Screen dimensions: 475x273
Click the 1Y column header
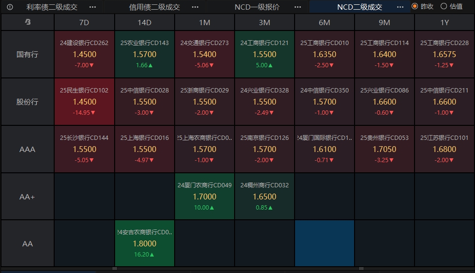pos(445,22)
